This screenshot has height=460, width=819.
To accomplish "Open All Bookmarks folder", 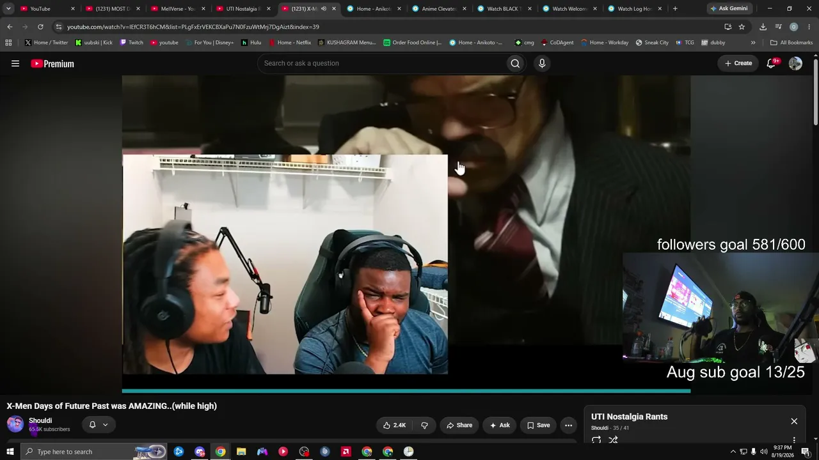I will coord(791,43).
